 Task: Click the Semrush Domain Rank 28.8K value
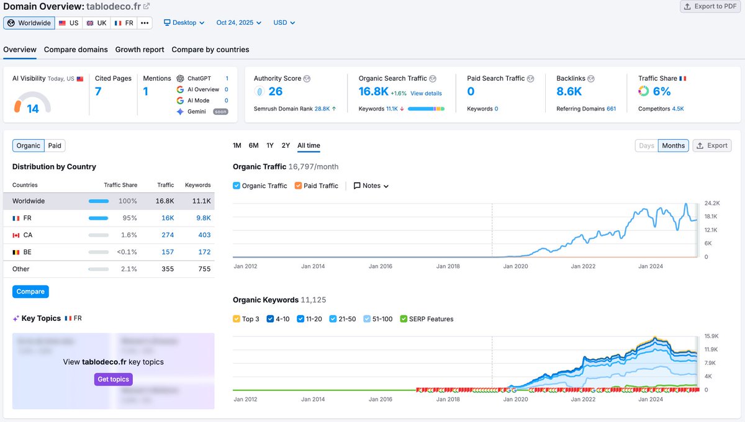322,109
